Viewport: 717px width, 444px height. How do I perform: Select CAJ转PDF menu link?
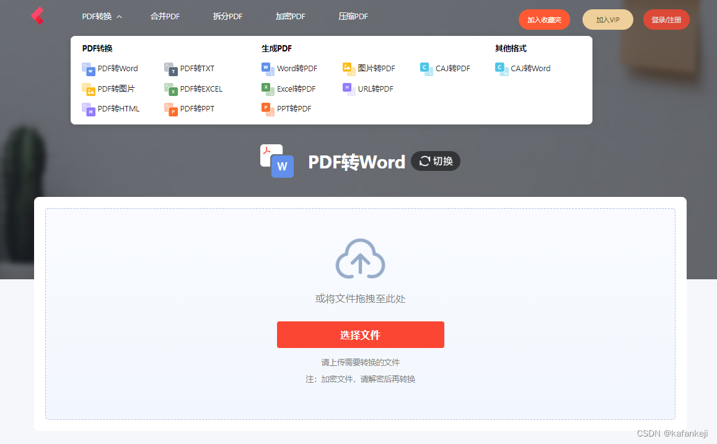click(x=453, y=69)
